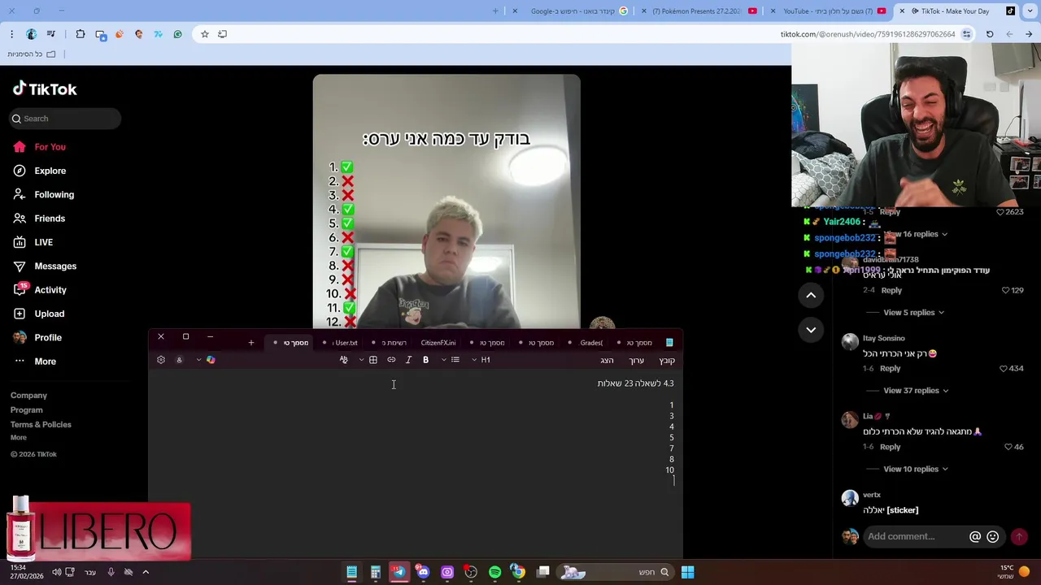This screenshot has height=585, width=1041.
Task: Bookmark this page star icon
Action: (205, 34)
